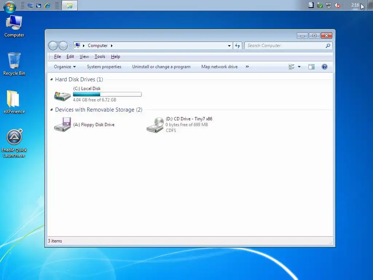Maximize the Computer window
The width and height of the screenshot is (373, 280).
[x=314, y=36]
